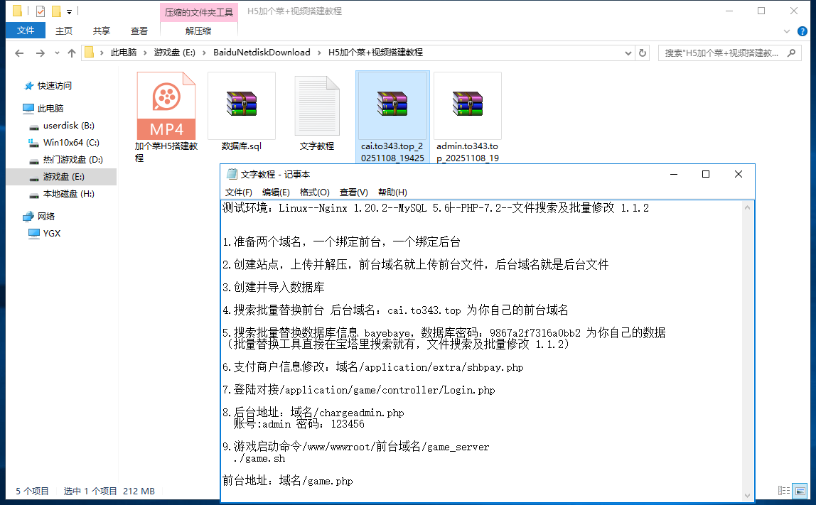Open the 查看 ribbon tab in Explorer
The height and width of the screenshot is (505, 816).
139,31
